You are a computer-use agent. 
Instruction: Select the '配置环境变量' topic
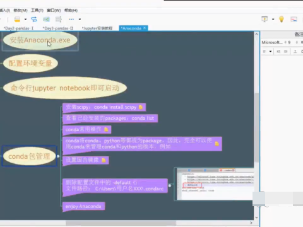click(x=30, y=63)
